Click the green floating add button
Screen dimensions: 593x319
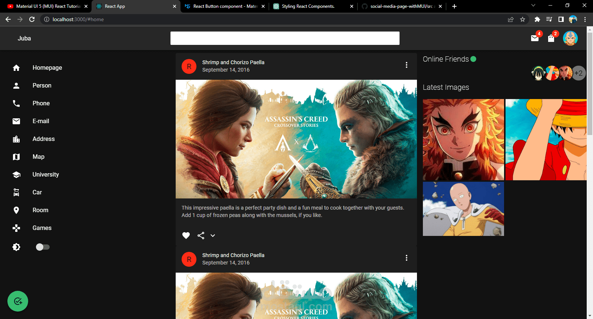coord(18,301)
